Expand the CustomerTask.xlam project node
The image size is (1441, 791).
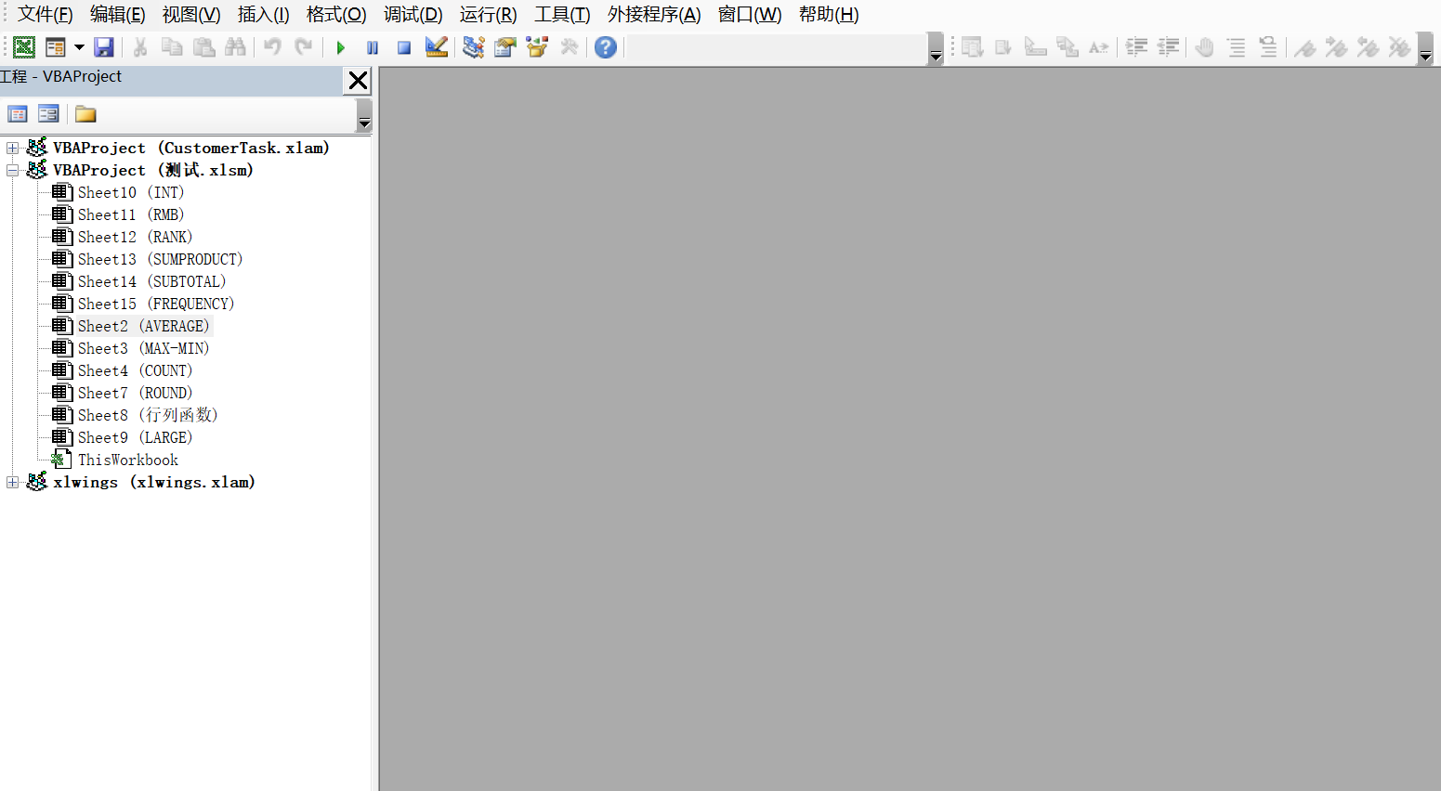point(12,148)
